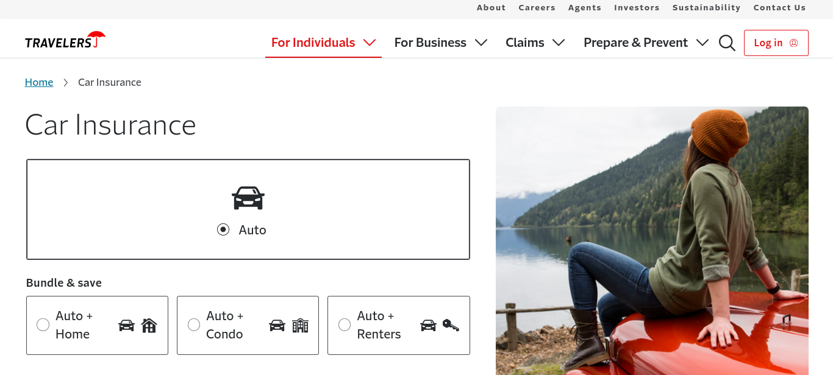Select the Auto + Home radio button

click(43, 325)
